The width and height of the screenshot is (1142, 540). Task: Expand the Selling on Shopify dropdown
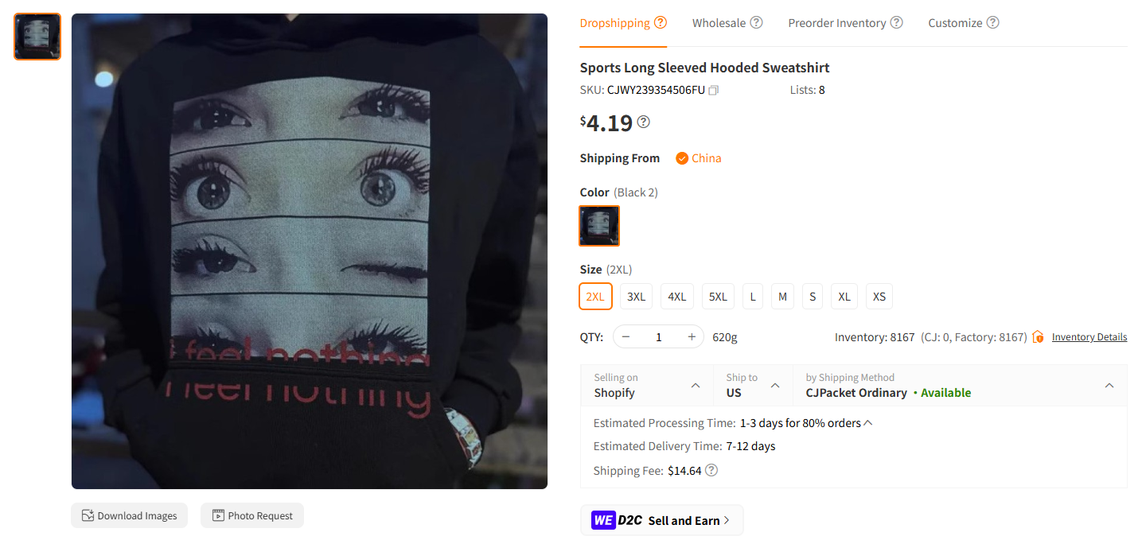point(647,386)
